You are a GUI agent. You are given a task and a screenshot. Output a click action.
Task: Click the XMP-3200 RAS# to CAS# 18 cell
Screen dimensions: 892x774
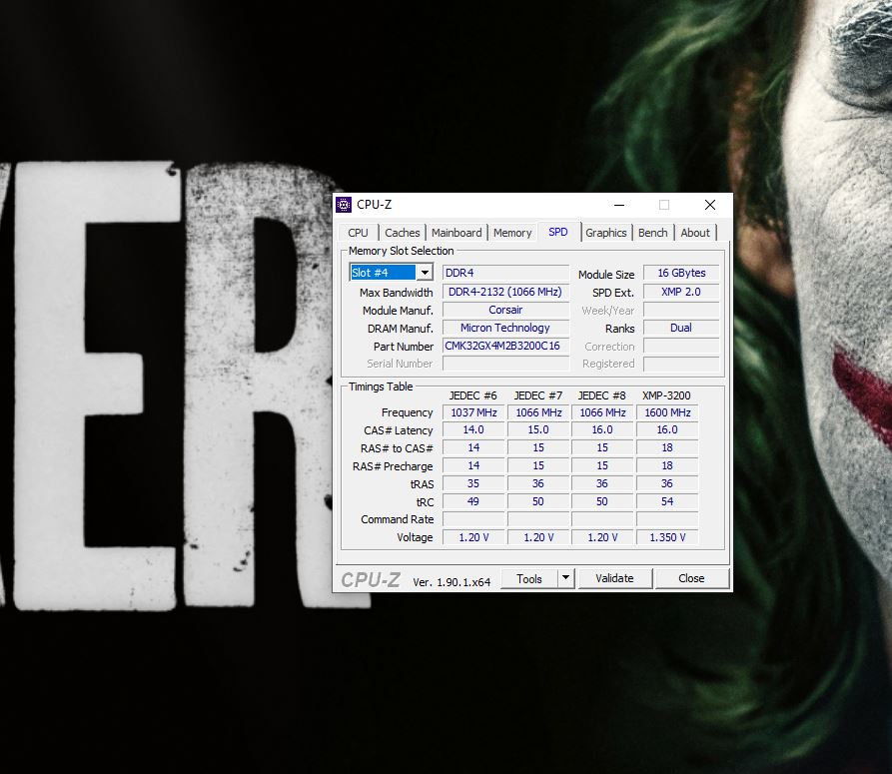(667, 447)
